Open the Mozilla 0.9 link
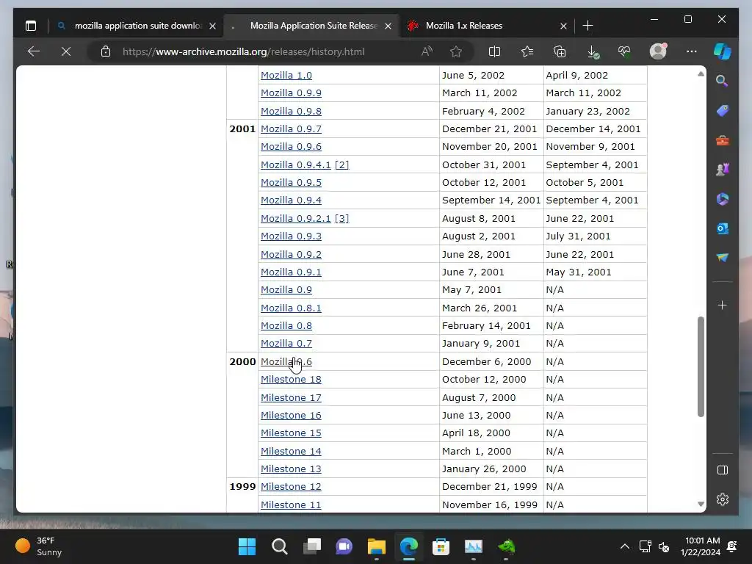Screen dimensions: 752x564 point(286,290)
